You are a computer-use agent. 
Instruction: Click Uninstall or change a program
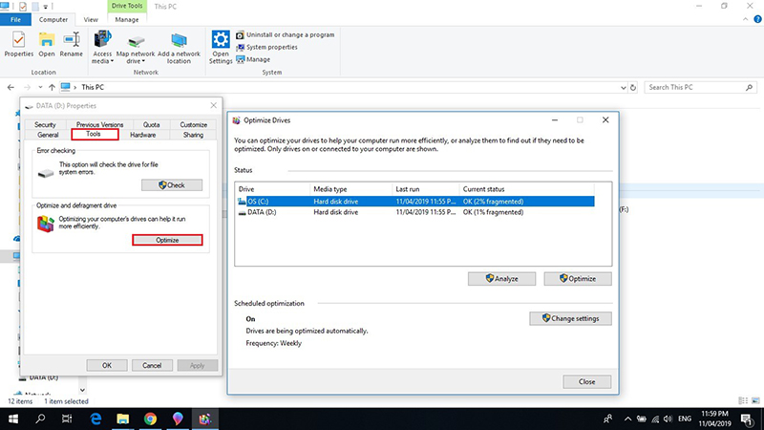point(286,35)
